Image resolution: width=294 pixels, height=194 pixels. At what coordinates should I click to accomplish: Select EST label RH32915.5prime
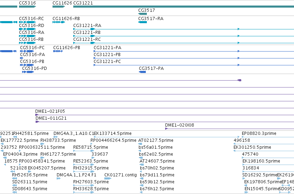click(x=91, y=168)
